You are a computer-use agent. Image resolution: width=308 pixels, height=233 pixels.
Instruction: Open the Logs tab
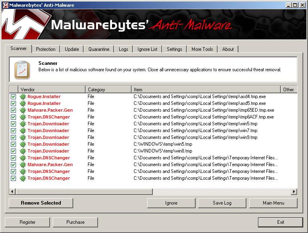pos(123,49)
